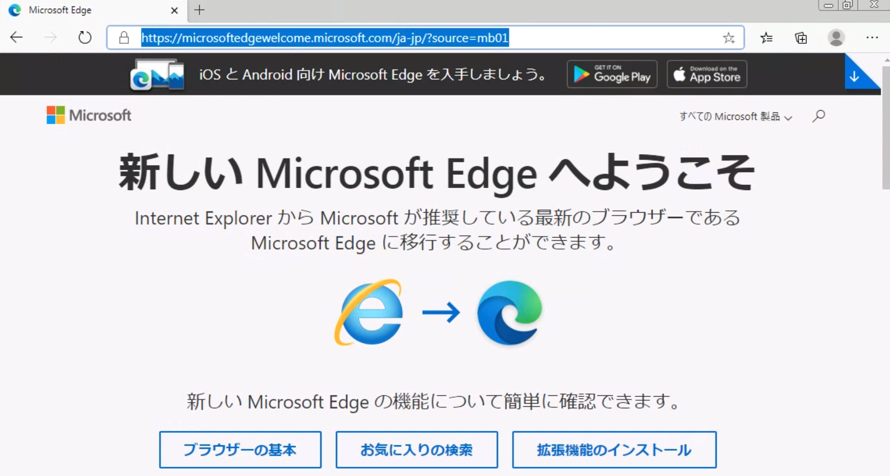890x476 pixels.
Task: Click the new Edge logo image
Action: click(x=510, y=313)
